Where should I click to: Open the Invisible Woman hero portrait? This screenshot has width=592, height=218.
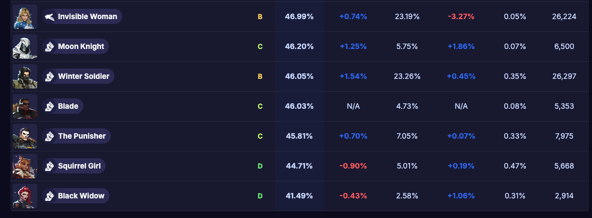point(25,17)
